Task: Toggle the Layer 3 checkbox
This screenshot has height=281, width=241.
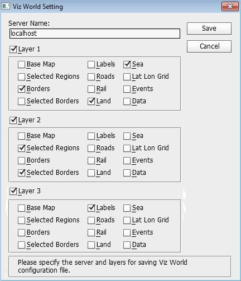Action: pyautogui.click(x=13, y=191)
